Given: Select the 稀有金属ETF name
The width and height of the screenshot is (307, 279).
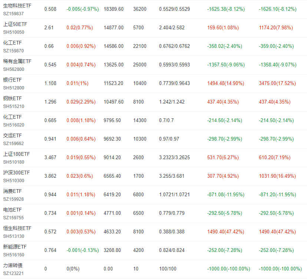Looking at the screenshot, I should tap(17, 61).
